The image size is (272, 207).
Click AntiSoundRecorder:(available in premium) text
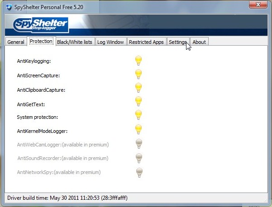(63, 158)
